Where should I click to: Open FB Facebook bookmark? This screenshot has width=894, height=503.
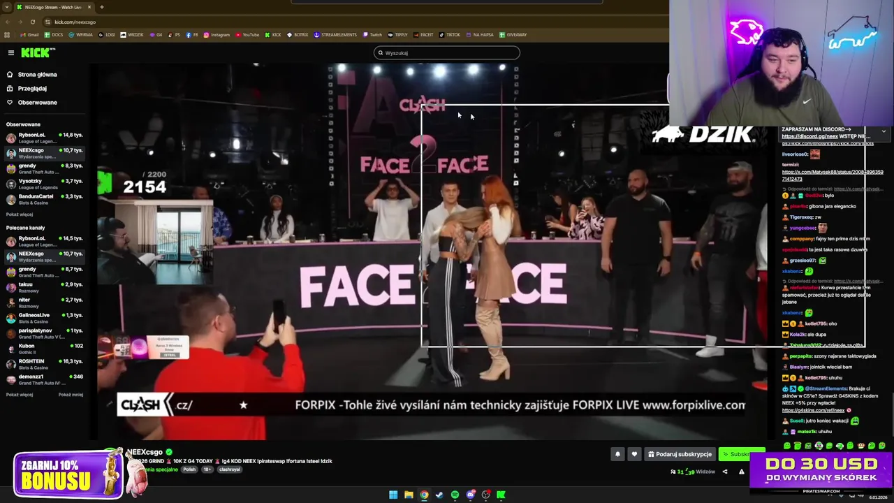tap(192, 35)
